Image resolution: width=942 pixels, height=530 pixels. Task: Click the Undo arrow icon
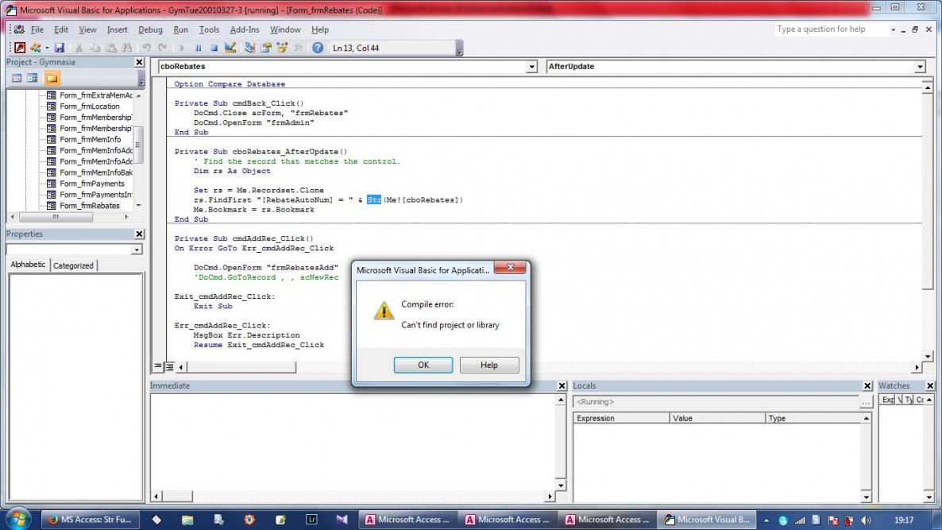[147, 48]
